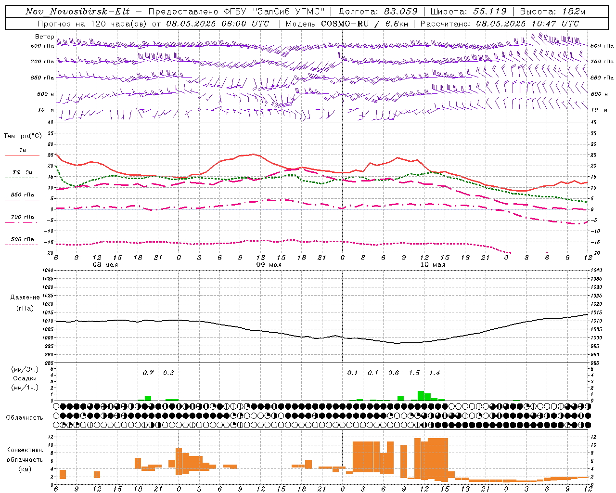This screenshot has width=616, height=493.
Task: Click the 0.3 precipitation value
Action: point(168,373)
